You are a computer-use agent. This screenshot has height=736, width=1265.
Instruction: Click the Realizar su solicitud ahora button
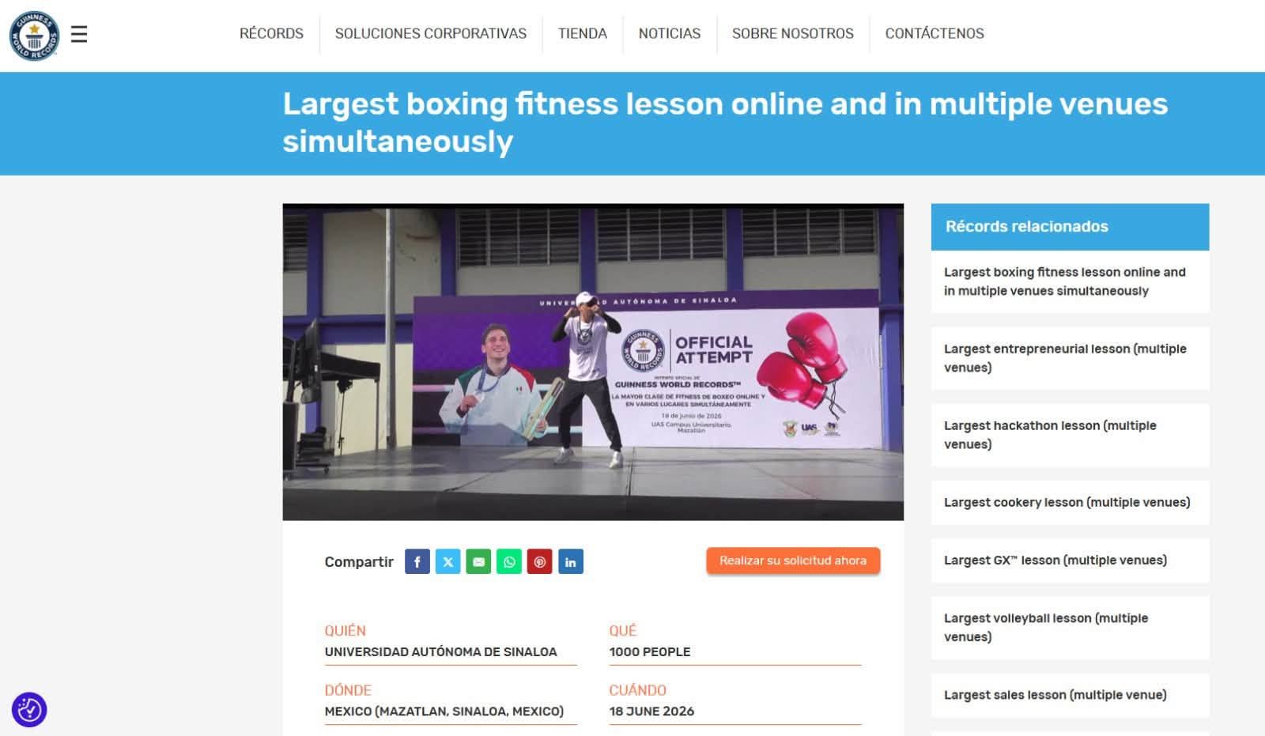(793, 560)
